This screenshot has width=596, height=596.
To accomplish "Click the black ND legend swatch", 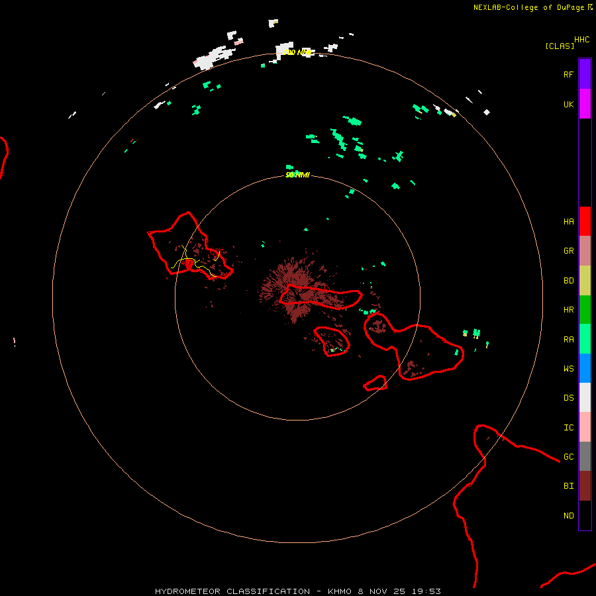I will click(585, 515).
